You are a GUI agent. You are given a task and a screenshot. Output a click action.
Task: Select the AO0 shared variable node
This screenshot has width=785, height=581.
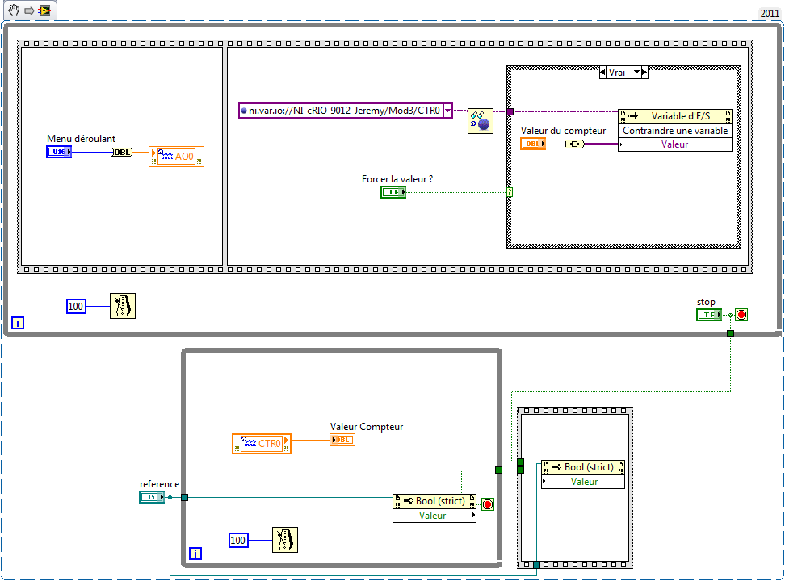[176, 156]
